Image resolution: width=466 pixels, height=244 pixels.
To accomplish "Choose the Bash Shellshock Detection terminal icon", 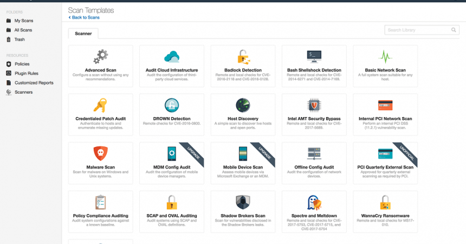I will point(314,56).
